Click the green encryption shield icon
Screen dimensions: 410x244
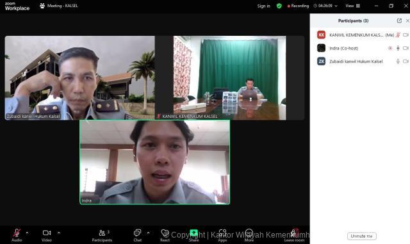click(x=279, y=6)
